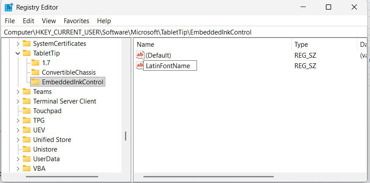
Task: Click the EmbeddedInkControl folder icon
Action: point(35,82)
